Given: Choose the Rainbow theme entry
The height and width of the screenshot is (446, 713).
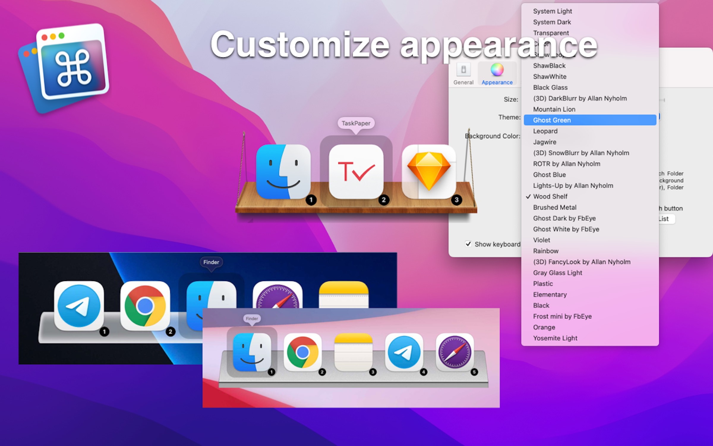Looking at the screenshot, I should coord(546,251).
